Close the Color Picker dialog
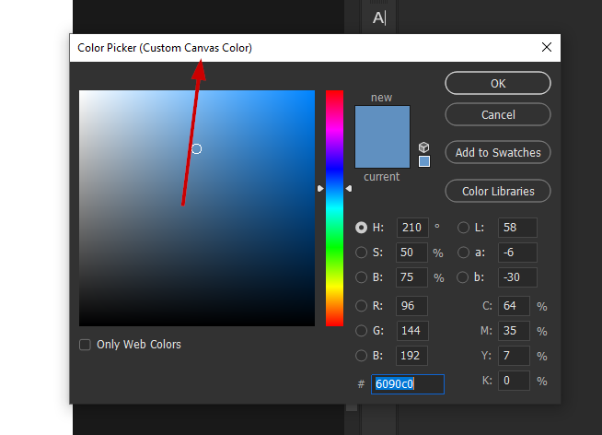This screenshot has height=435, width=602. pyautogui.click(x=547, y=47)
